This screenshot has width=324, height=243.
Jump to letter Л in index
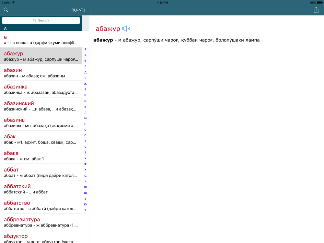pos(85,113)
